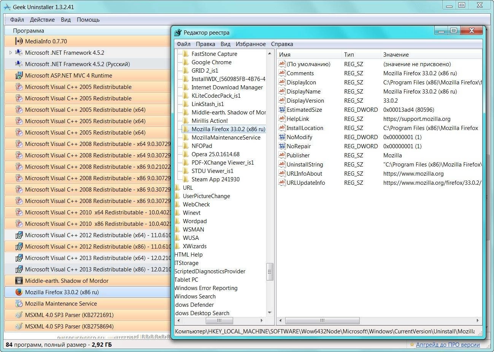Click the Registry Editor title bar icon

tap(178, 33)
